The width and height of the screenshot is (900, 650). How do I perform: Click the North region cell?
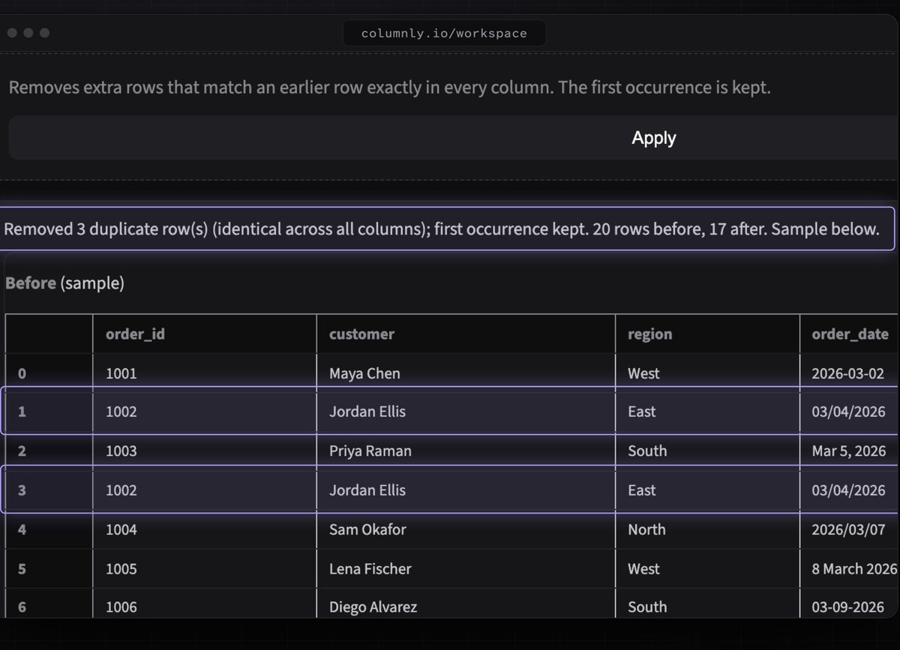coord(707,530)
